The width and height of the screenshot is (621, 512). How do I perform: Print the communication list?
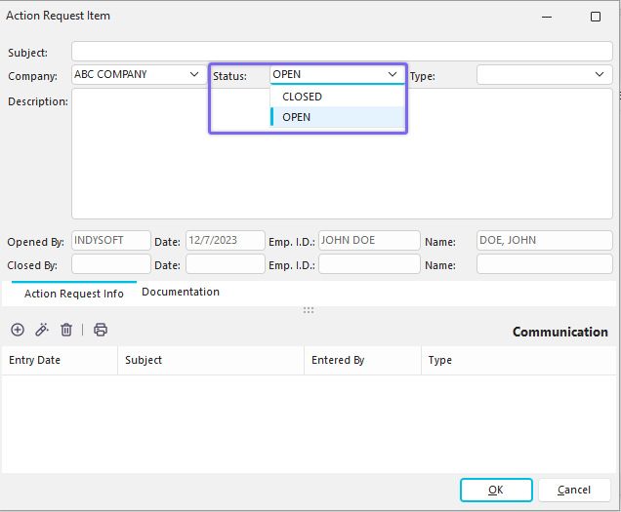point(101,330)
